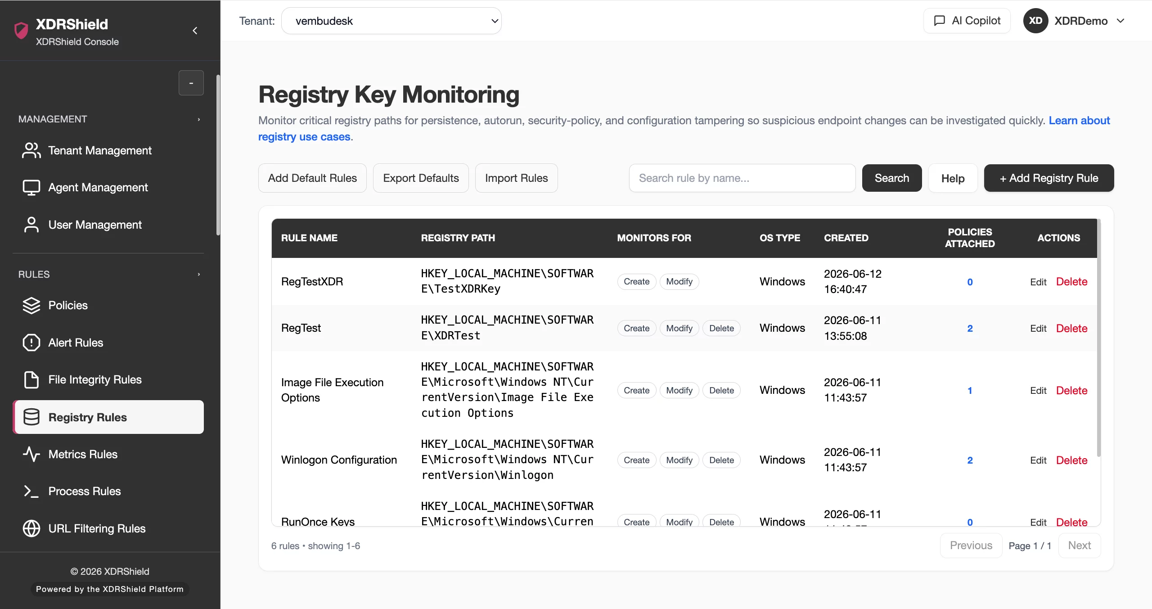1152x609 pixels.
Task: Edit the Winlogon Configuration rule
Action: click(1038, 460)
